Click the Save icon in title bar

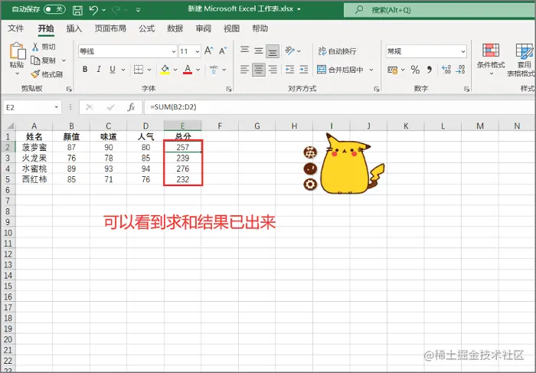(x=77, y=10)
